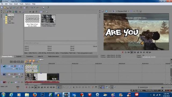Click the Video Output FX icon in preview toolbar
The width and height of the screenshot is (172, 97).
[110, 11]
